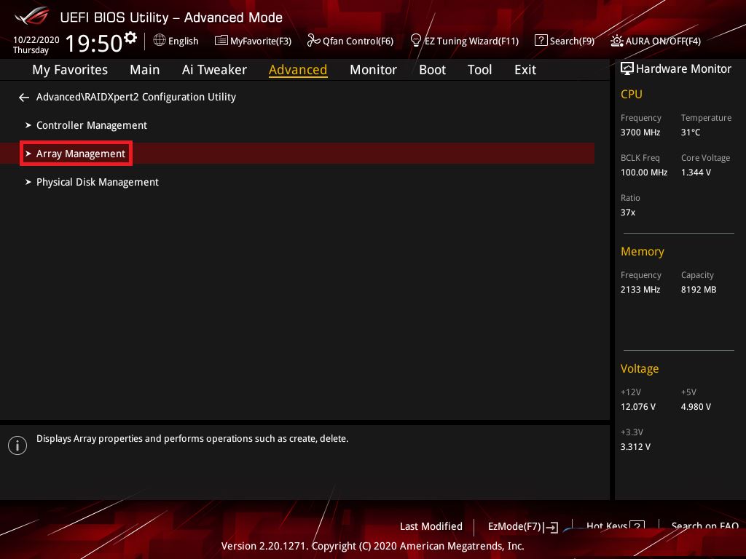Click EZ Tuning Wizard lightbulb icon
The height and width of the screenshot is (559, 746).
tap(415, 41)
